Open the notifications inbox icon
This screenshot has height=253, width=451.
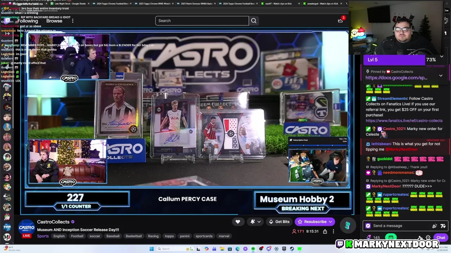[340, 20]
